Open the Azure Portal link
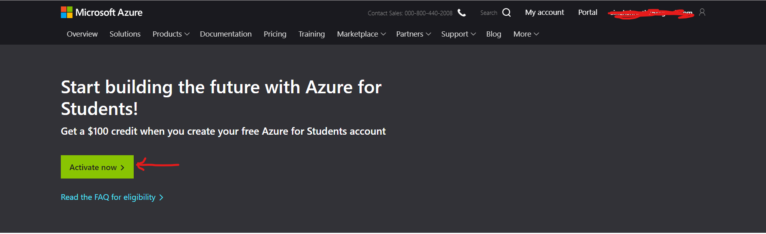The width and height of the screenshot is (766, 234). click(x=587, y=12)
